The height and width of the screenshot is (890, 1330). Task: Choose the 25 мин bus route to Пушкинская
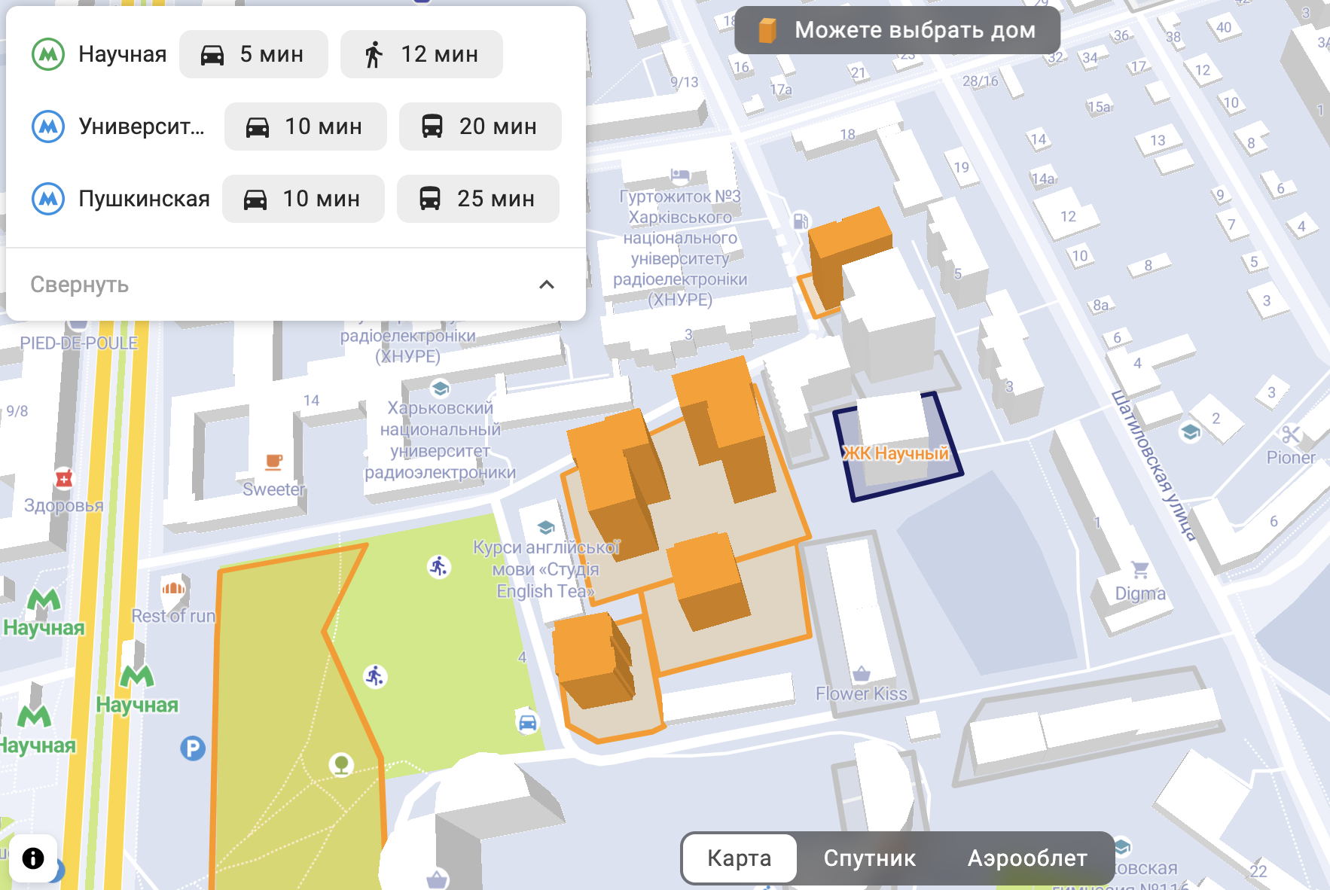pos(477,199)
